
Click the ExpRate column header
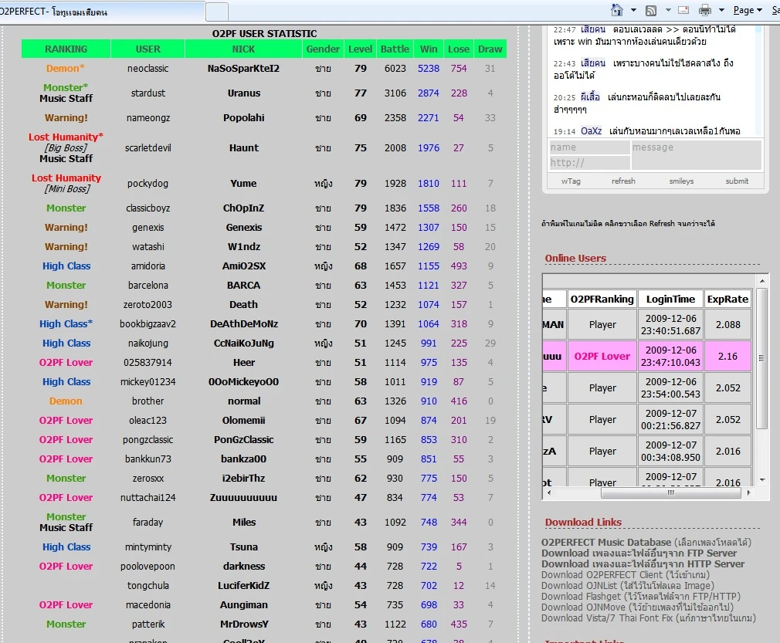(x=727, y=299)
